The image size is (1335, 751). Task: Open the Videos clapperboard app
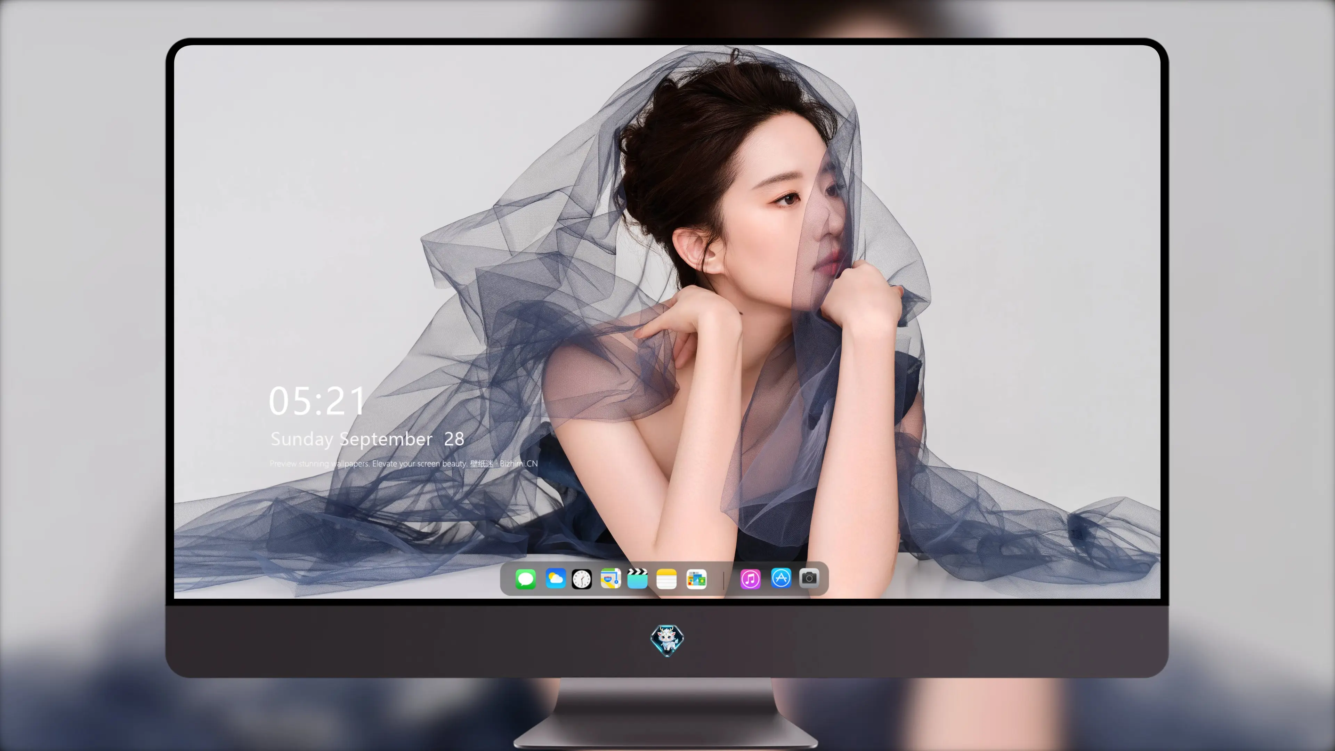click(638, 579)
